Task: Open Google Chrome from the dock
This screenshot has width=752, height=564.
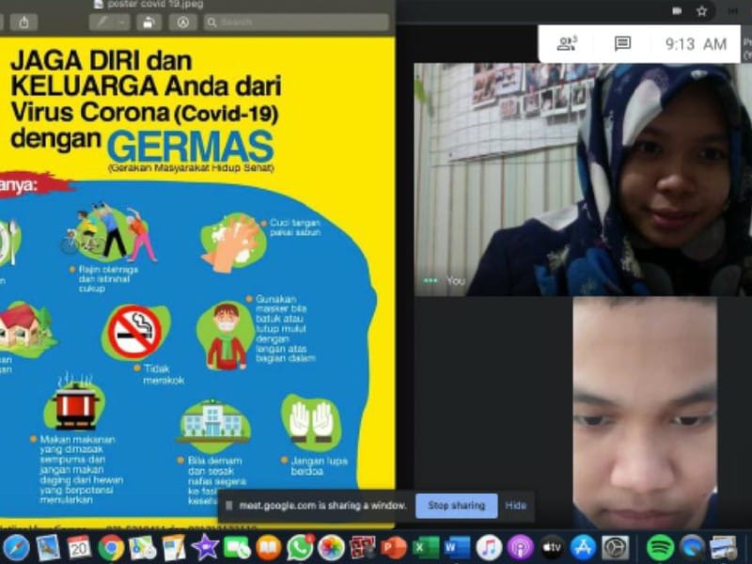Action: [x=112, y=547]
